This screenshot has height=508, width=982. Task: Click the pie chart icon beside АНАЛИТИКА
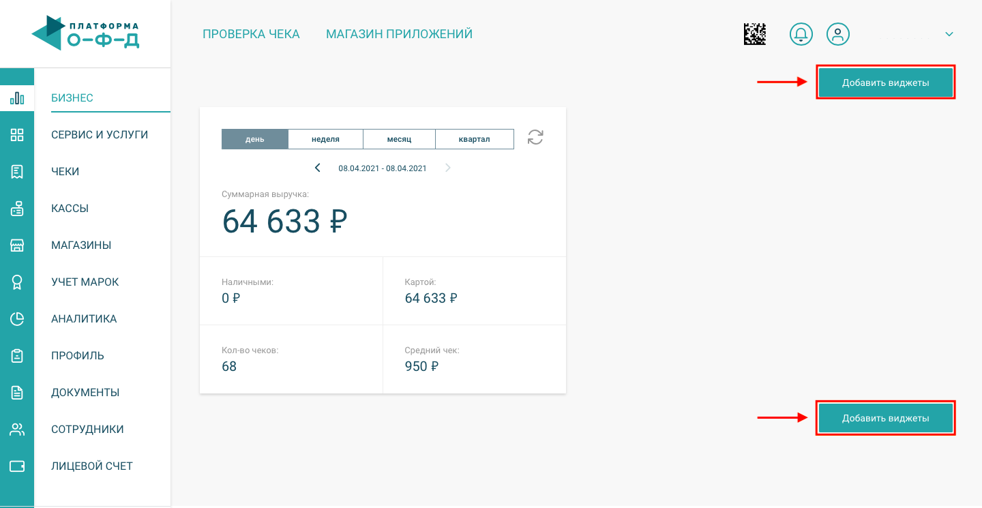point(17,319)
